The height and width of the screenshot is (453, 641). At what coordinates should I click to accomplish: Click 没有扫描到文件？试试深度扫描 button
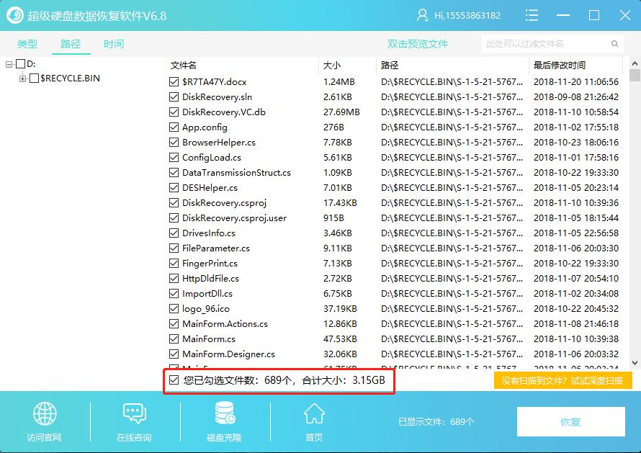562,380
